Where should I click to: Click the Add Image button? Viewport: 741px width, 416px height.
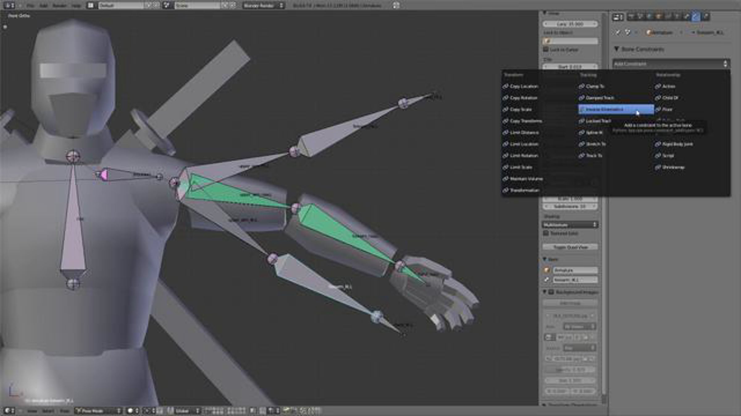point(570,304)
